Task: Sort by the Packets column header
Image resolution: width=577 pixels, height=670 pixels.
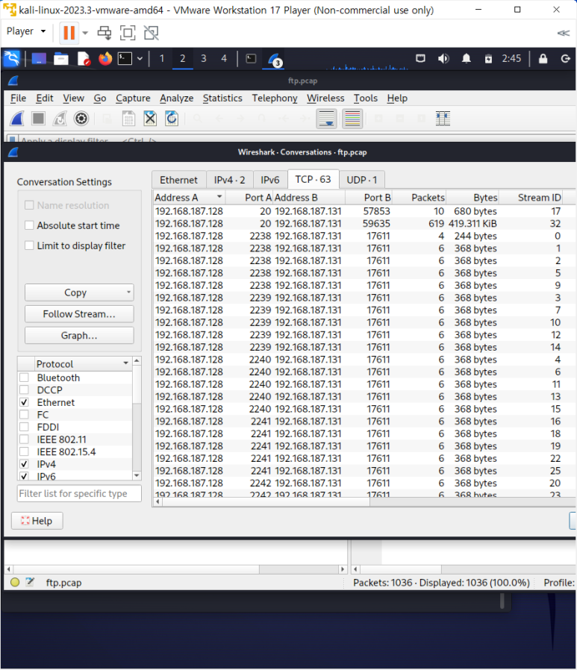Action: [x=420, y=198]
